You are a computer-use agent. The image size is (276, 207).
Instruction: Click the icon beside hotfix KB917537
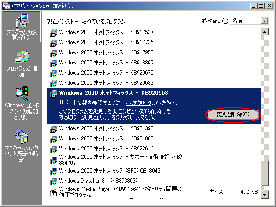point(53,32)
